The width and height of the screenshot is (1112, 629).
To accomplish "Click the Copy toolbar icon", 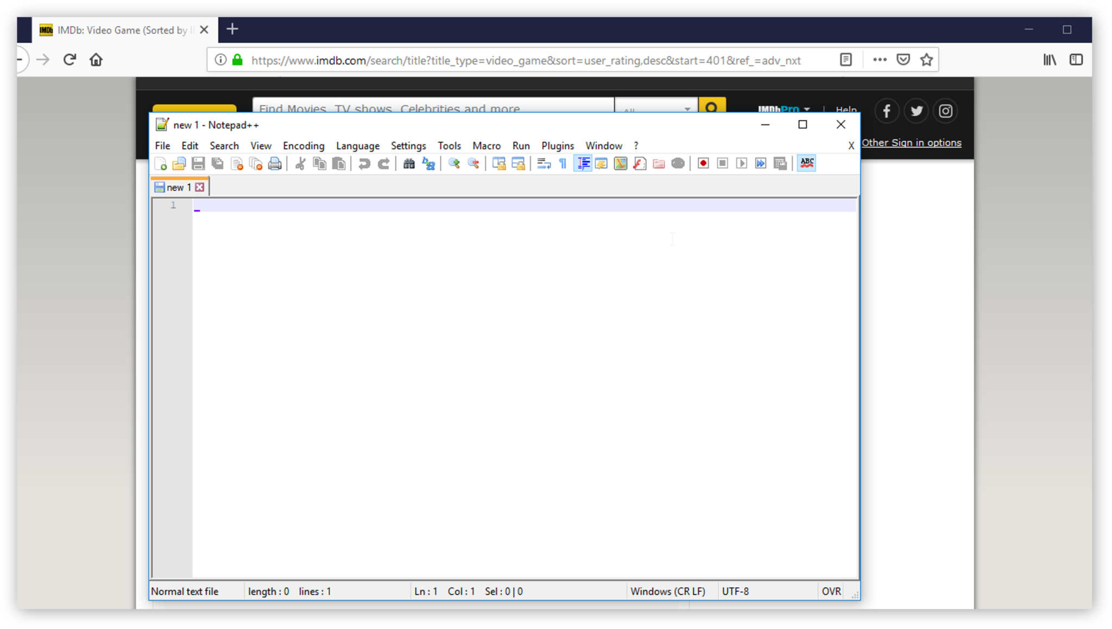I will point(320,163).
